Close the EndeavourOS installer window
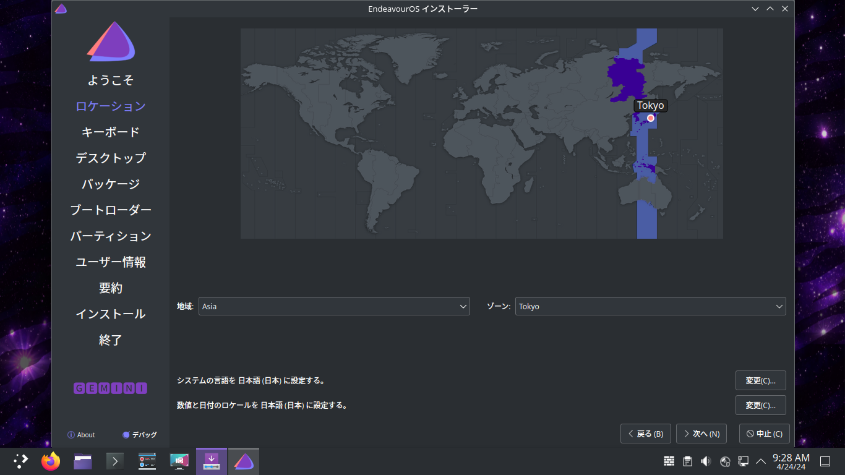The height and width of the screenshot is (475, 845). tap(785, 9)
